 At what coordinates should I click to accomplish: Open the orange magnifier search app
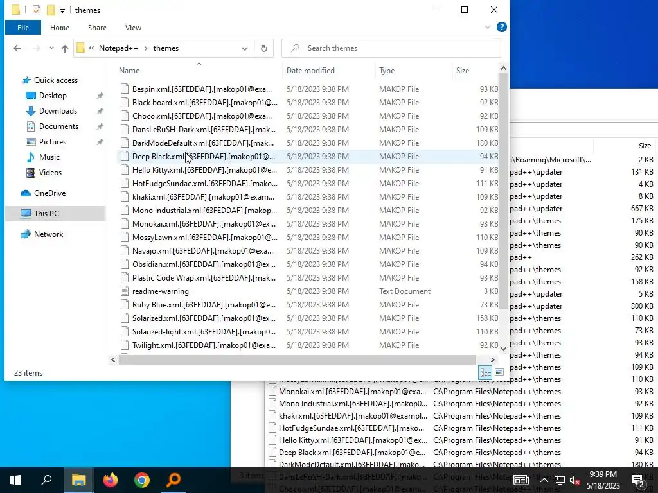pos(173,480)
